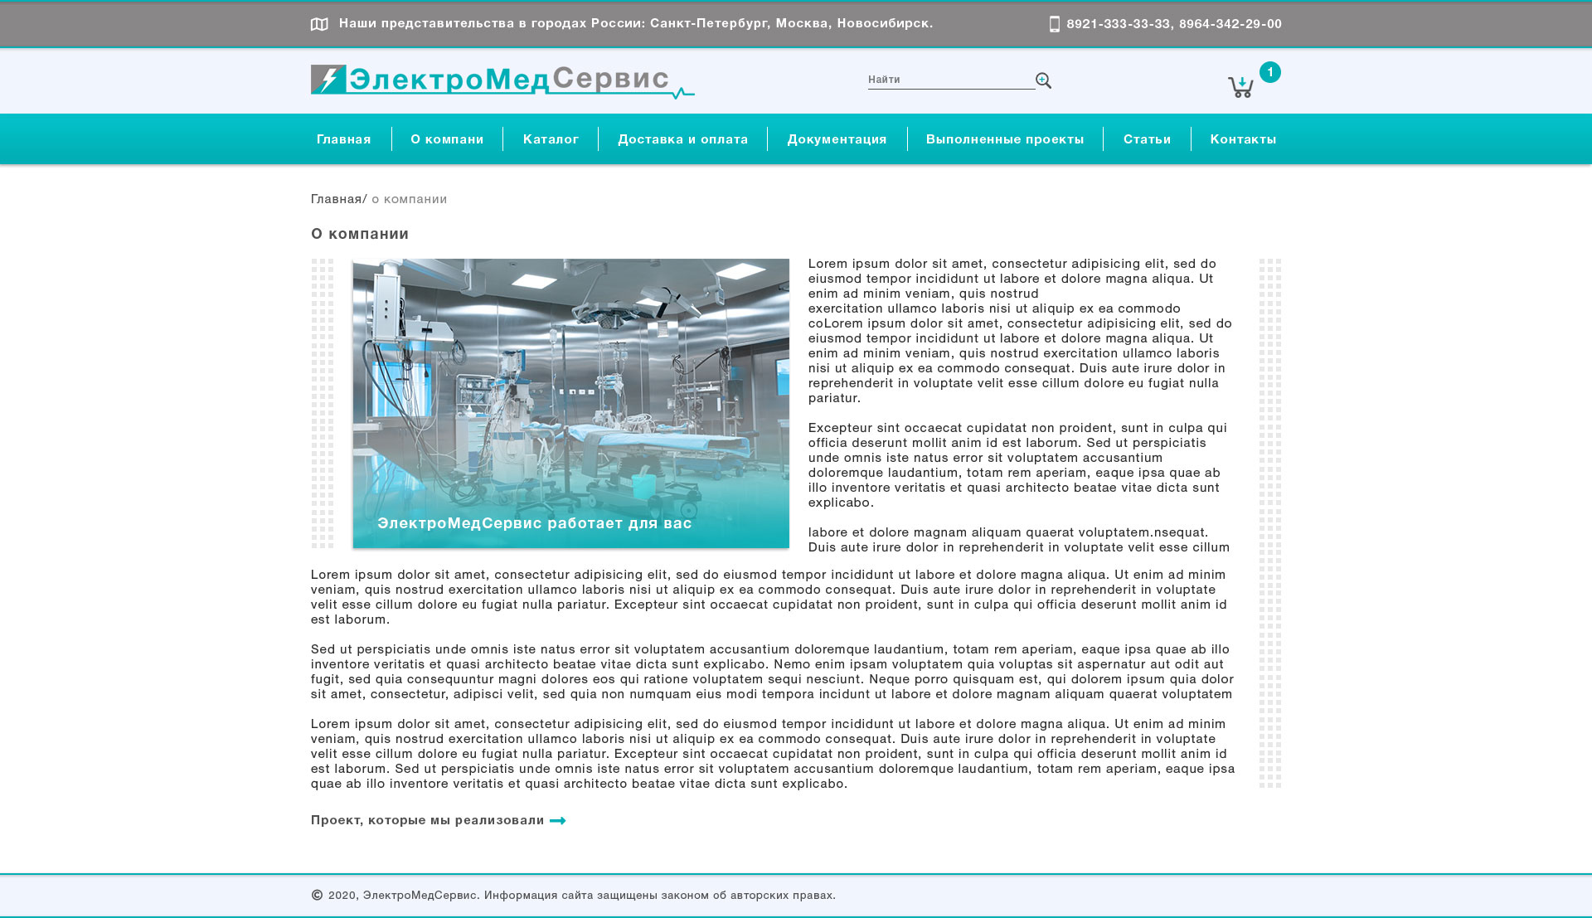Click the phone icon beside numbers

pyautogui.click(x=1054, y=24)
